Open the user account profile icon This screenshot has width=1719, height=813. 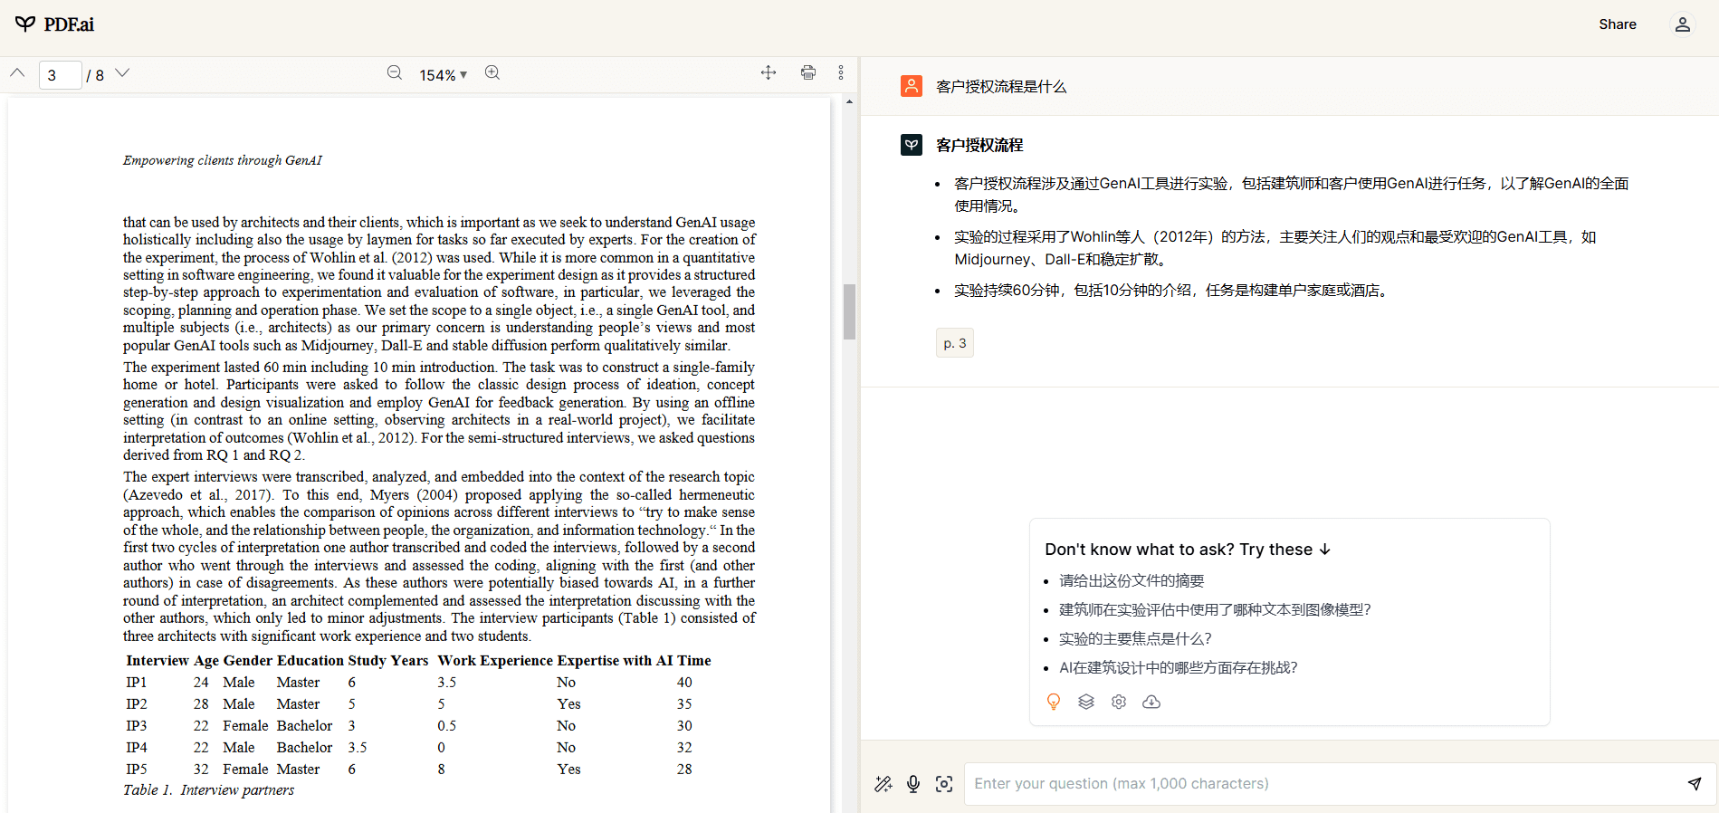pyautogui.click(x=1682, y=24)
